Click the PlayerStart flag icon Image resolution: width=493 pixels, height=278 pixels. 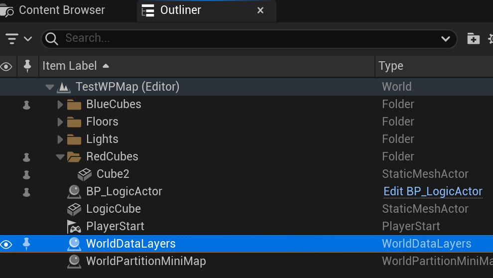tap(74, 226)
